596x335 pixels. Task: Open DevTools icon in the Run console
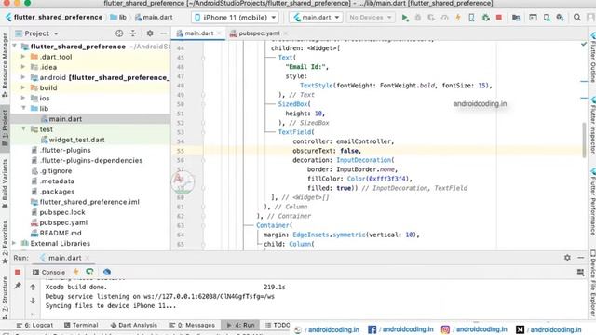click(107, 272)
